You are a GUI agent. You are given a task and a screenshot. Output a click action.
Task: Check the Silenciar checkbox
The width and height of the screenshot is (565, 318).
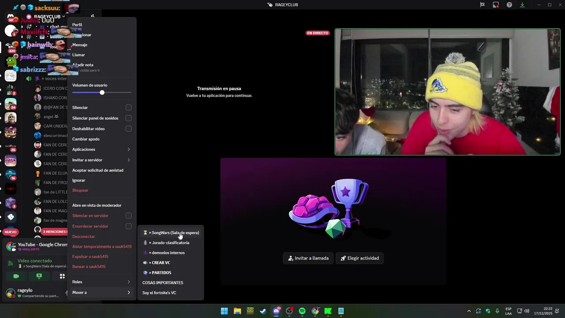pyautogui.click(x=128, y=108)
